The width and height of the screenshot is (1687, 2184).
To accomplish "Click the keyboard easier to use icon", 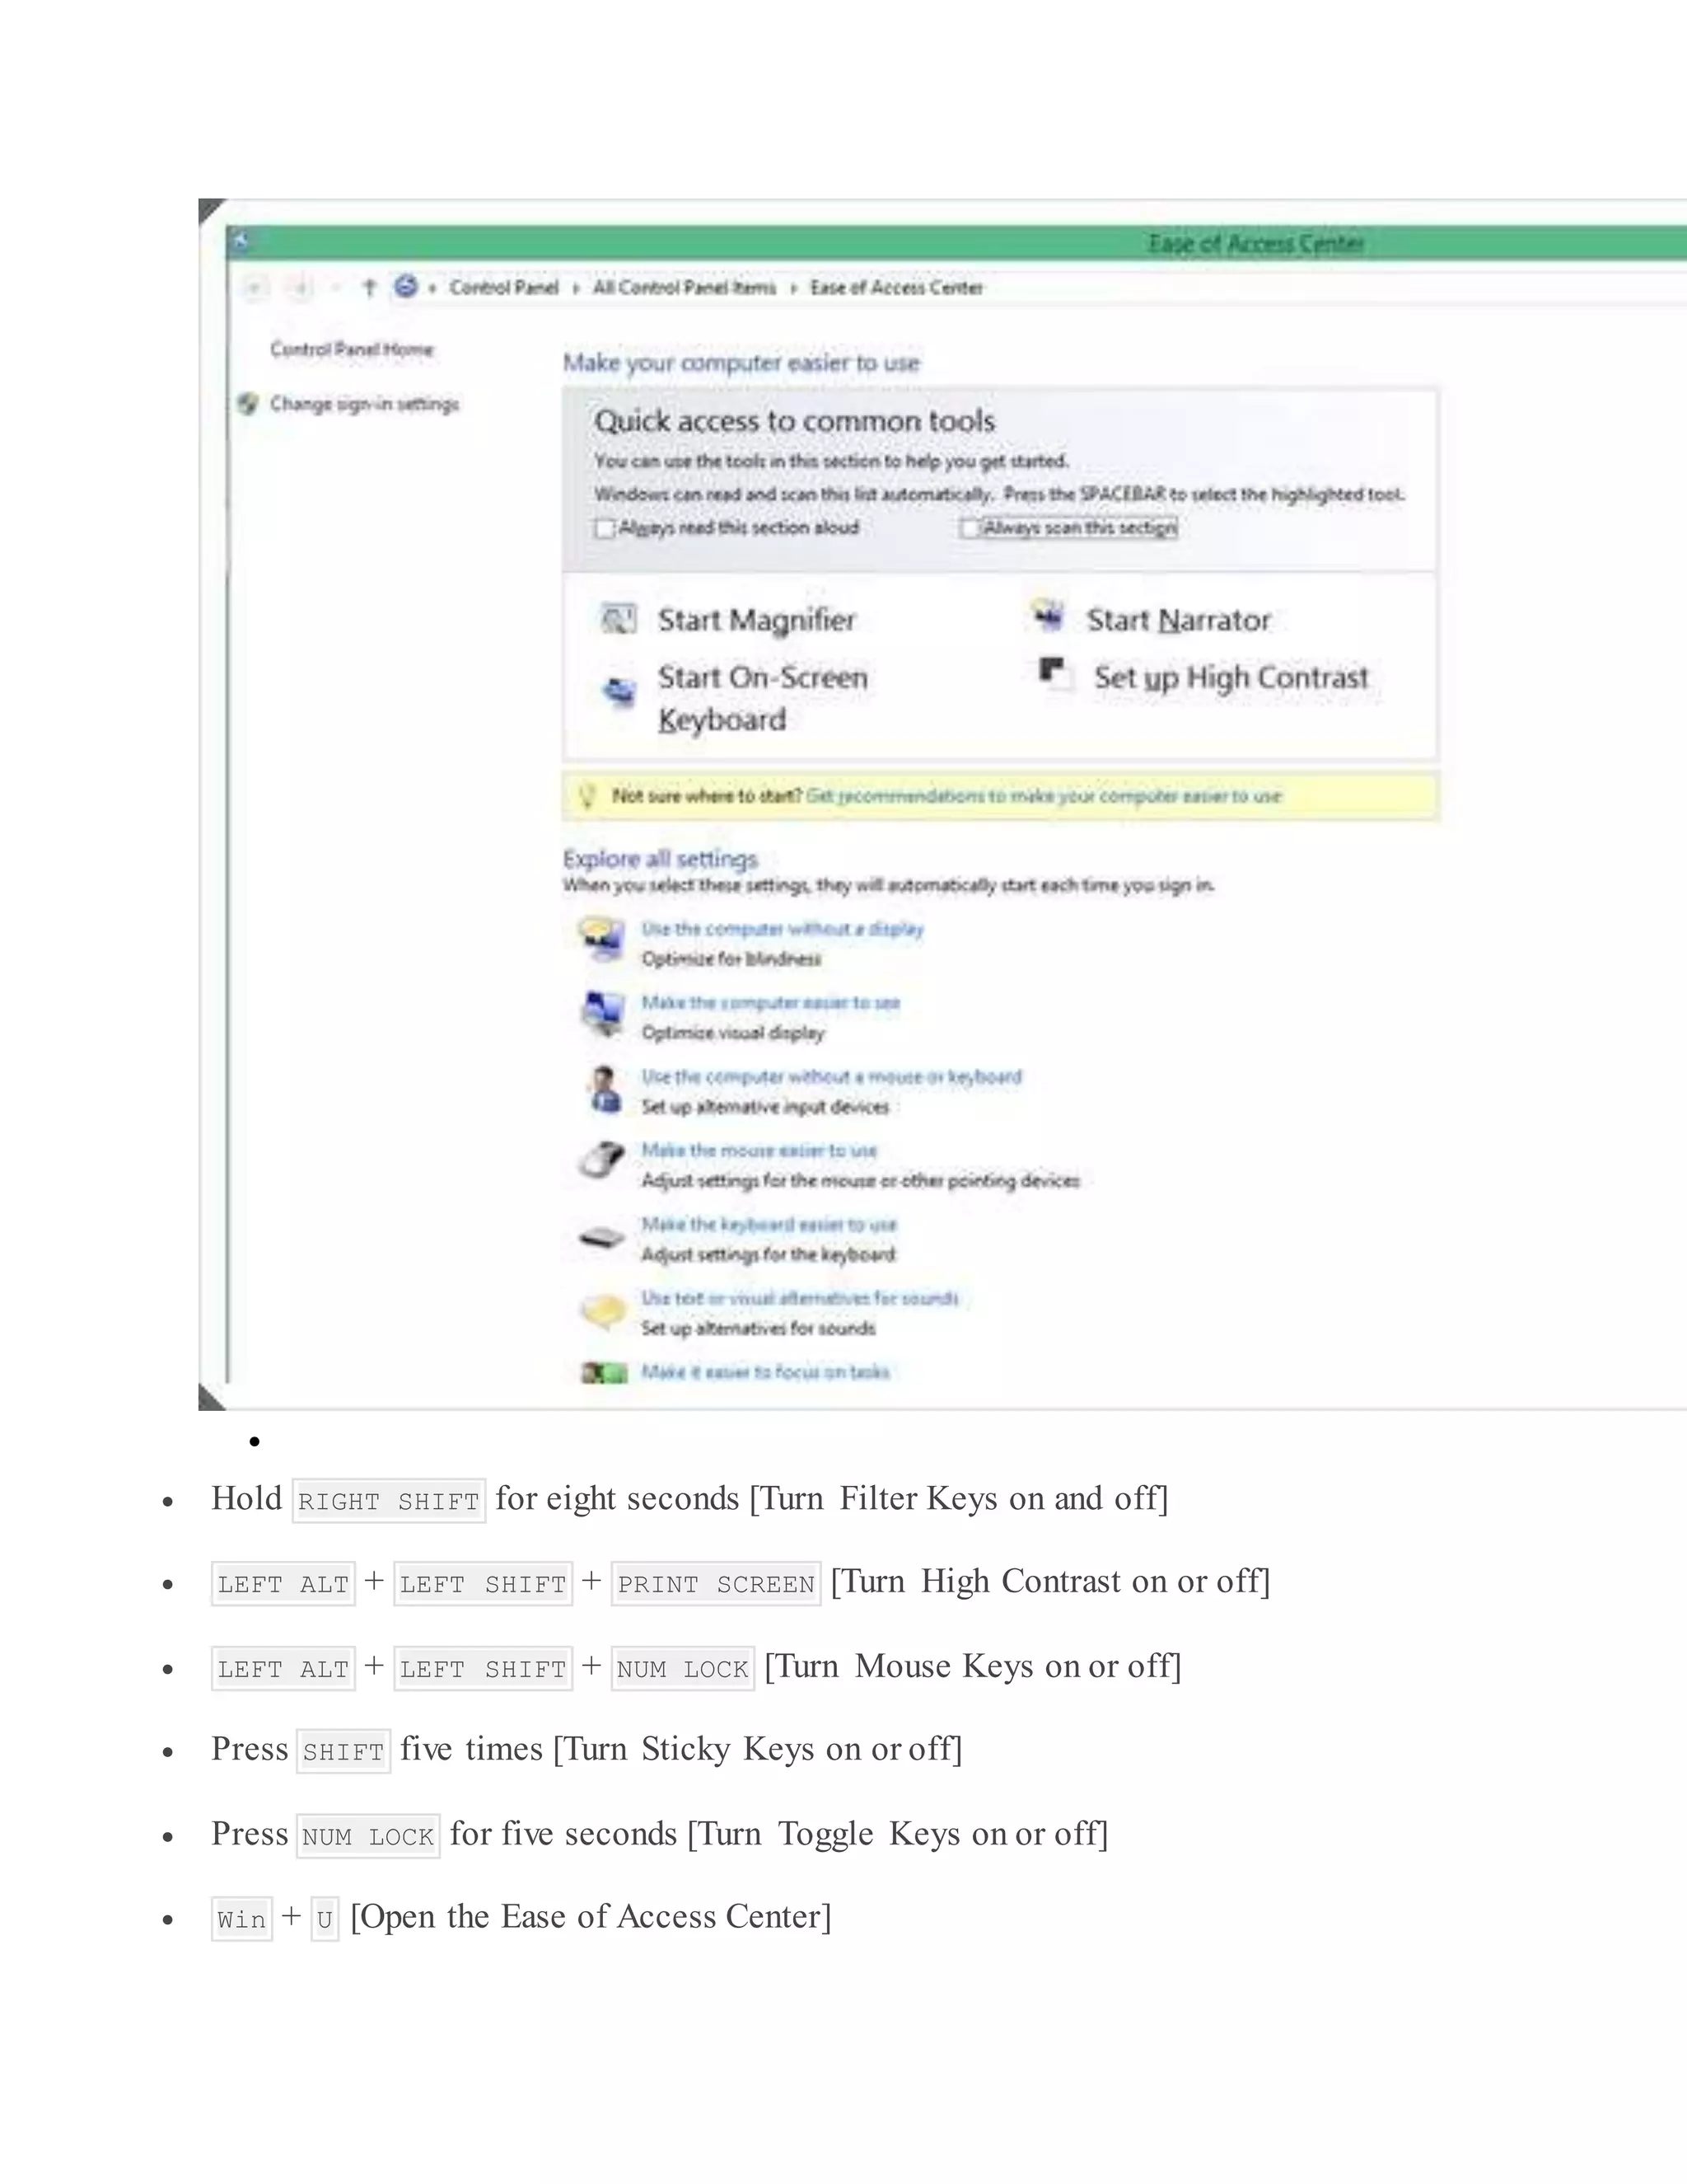I will 601,1239.
